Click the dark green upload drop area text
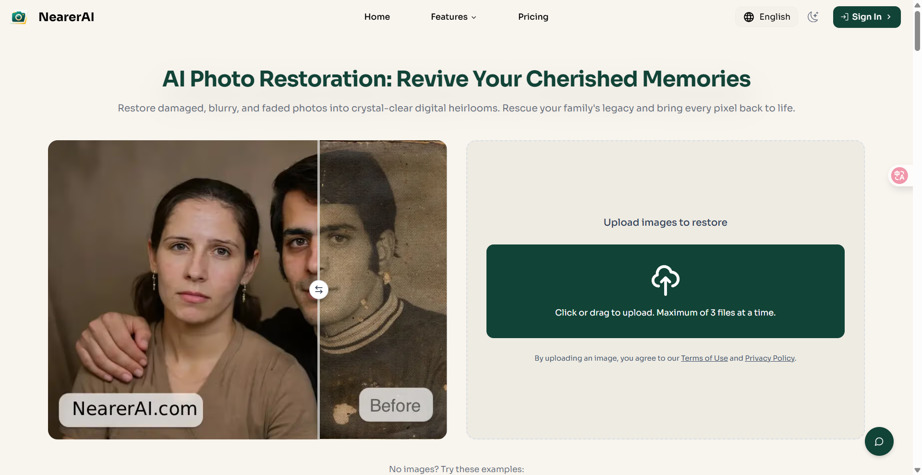Screen dimensions: 922x475 [665, 313]
